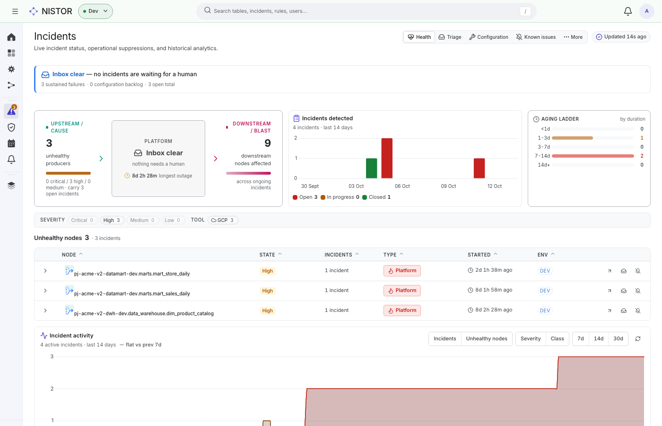Set activity range to 30d
The height and width of the screenshot is (426, 662).
click(x=618, y=339)
